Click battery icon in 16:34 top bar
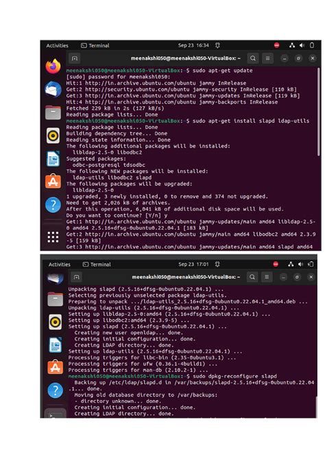Screen dimensions: 325x459 (x=312, y=45)
